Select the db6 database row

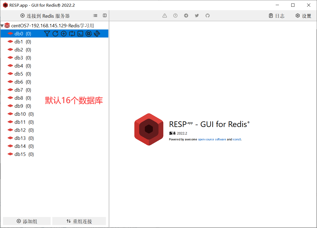click(54, 82)
